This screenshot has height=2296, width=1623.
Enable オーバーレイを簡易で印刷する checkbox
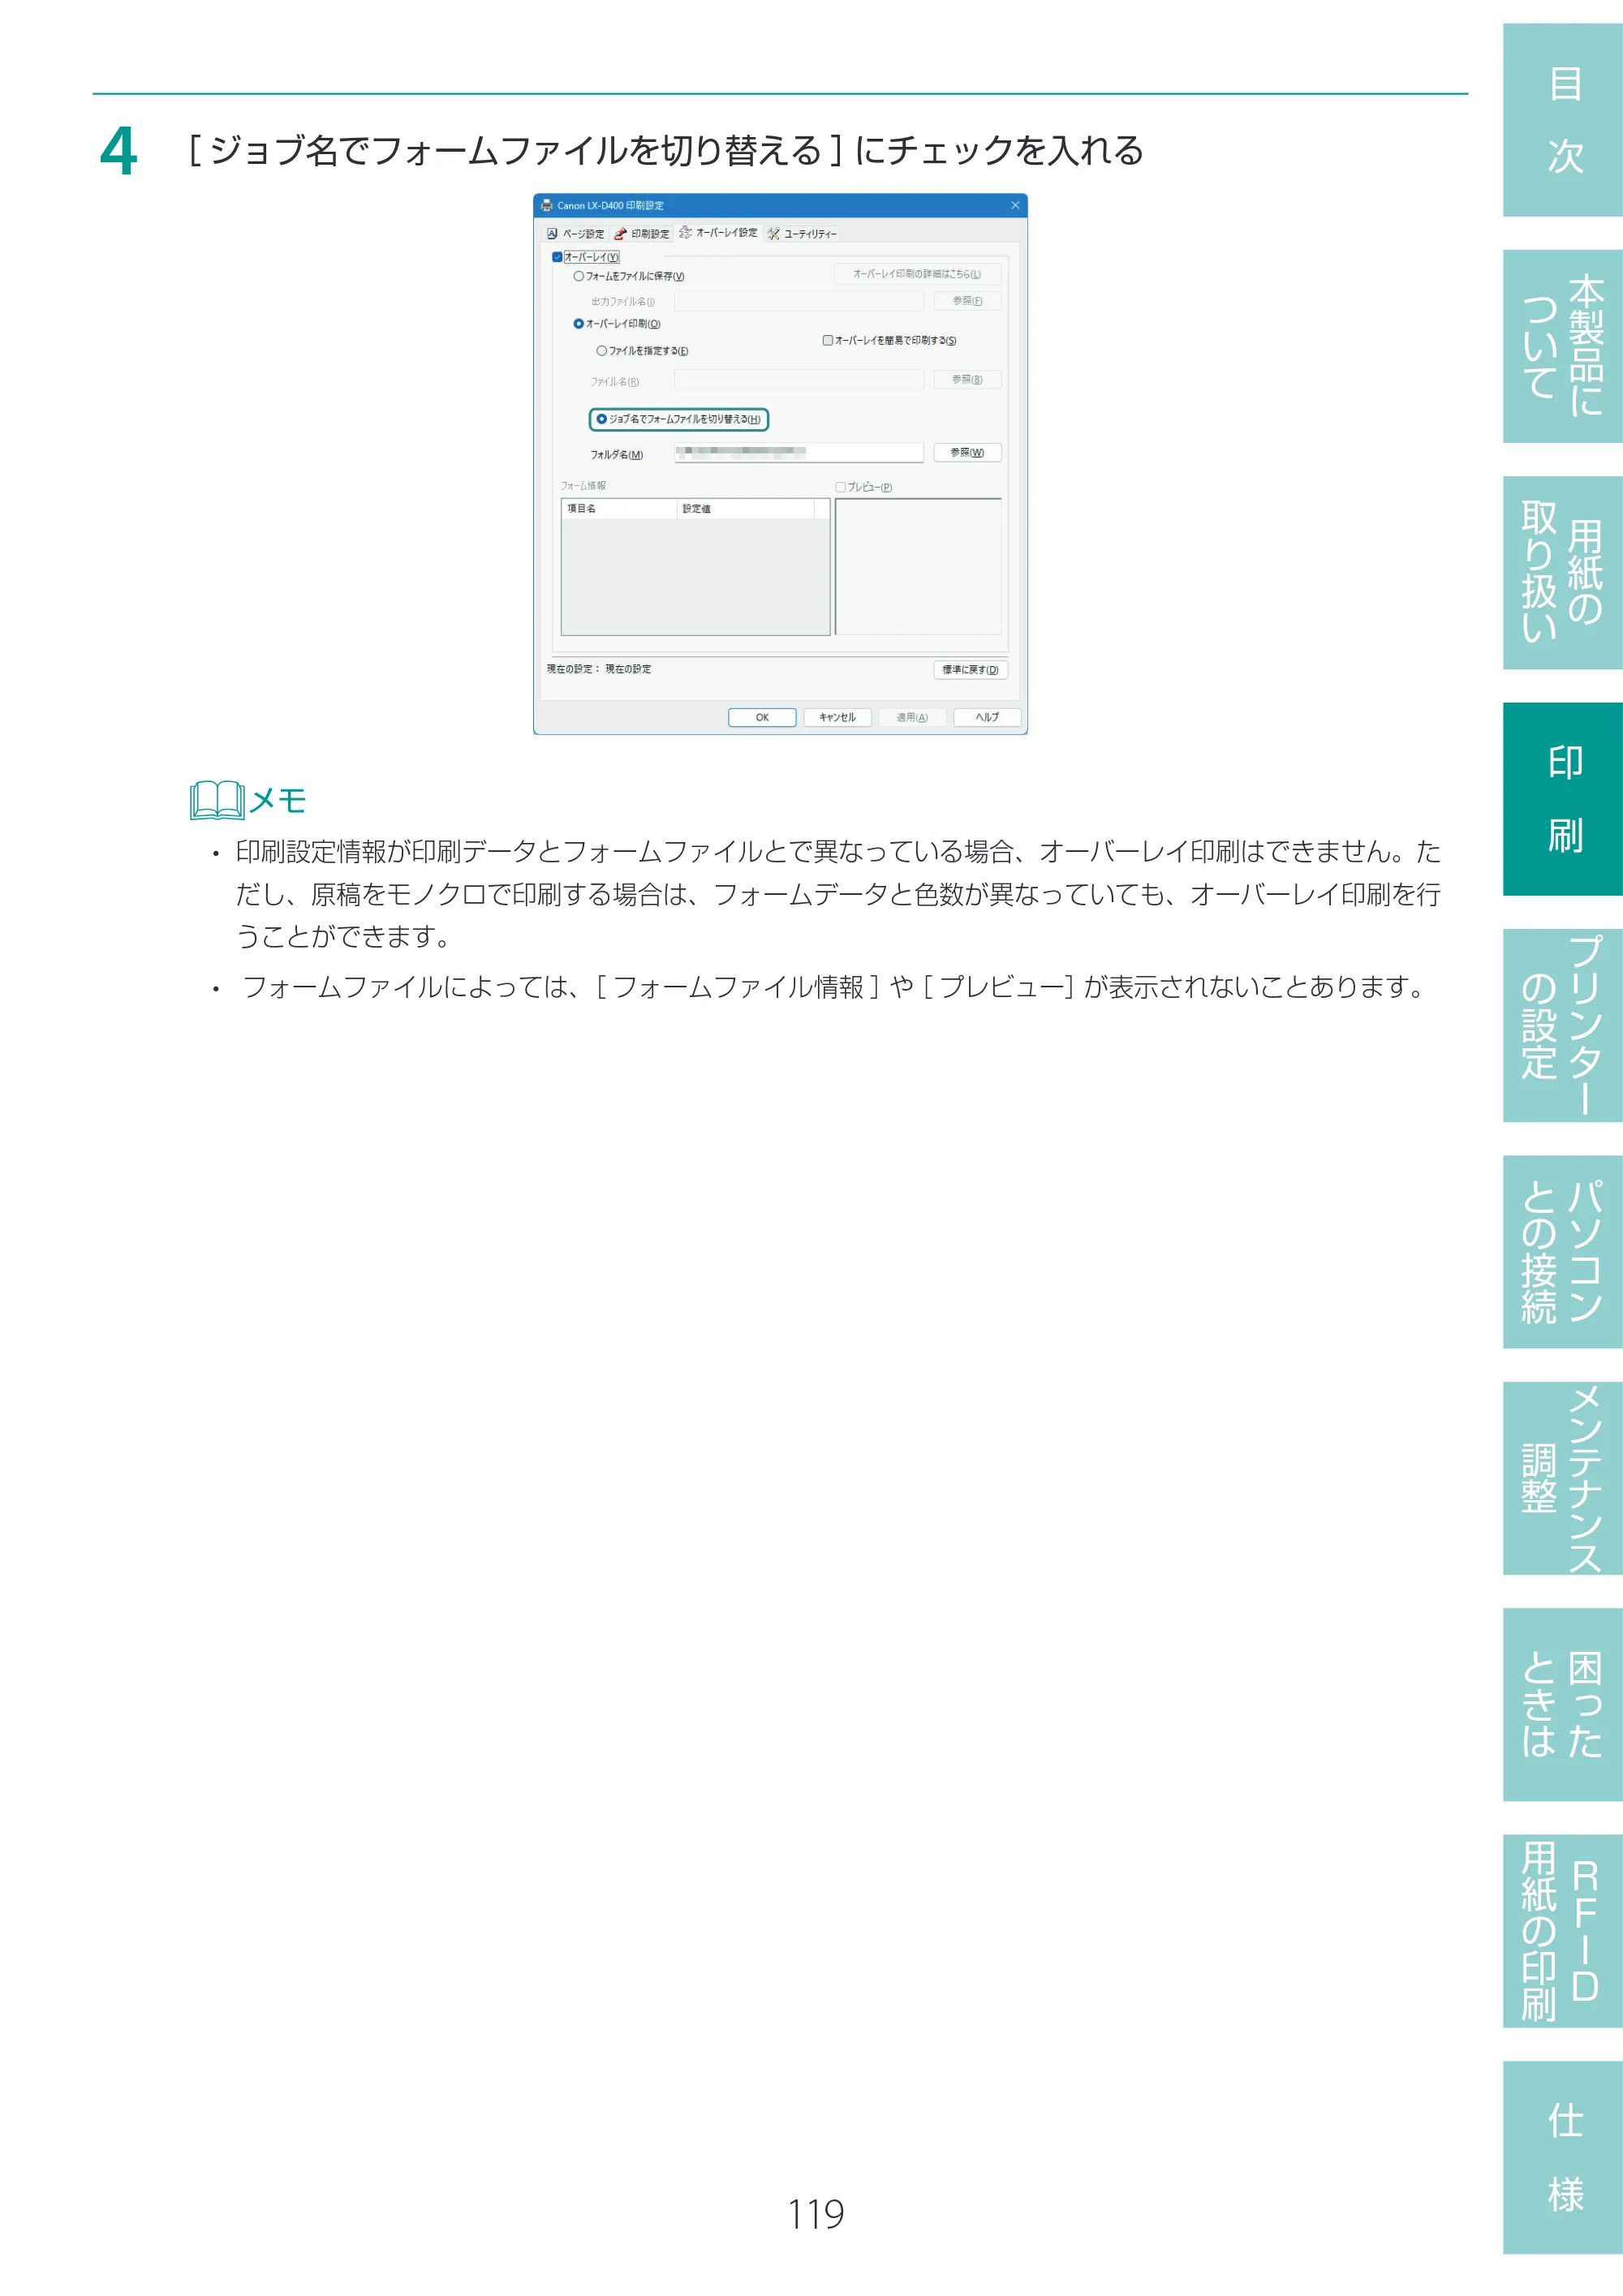[827, 340]
